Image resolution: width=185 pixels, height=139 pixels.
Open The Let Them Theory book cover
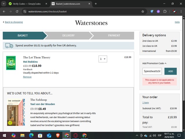point(11,63)
